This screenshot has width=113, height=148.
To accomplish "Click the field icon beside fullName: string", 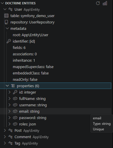I will 15,98.
